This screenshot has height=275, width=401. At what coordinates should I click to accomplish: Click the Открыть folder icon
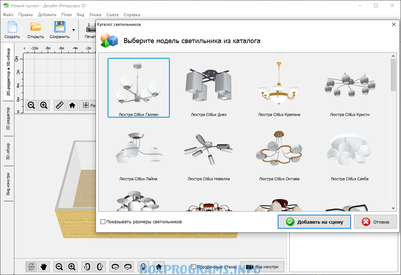[36, 27]
